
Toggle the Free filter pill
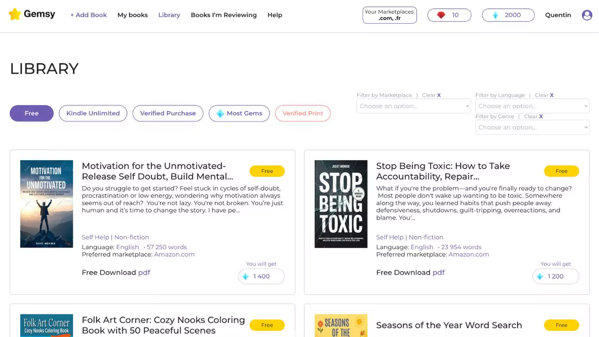coord(32,113)
